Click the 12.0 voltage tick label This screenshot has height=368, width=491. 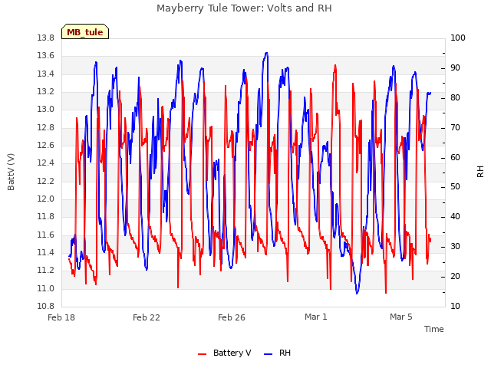point(45,199)
